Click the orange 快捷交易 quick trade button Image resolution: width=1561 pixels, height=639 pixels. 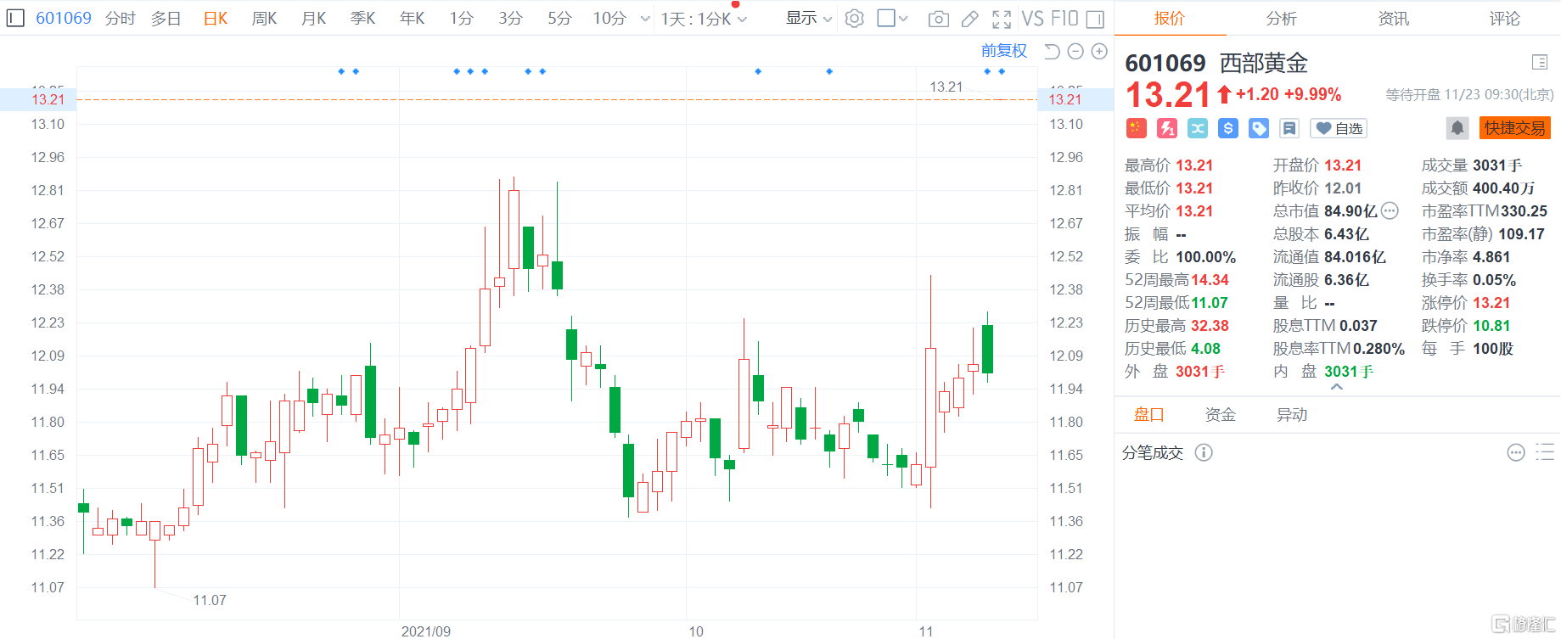click(x=1515, y=128)
